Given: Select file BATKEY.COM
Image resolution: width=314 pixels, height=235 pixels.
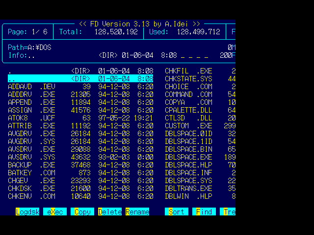Looking at the screenshot, I should click(x=80, y=173).
